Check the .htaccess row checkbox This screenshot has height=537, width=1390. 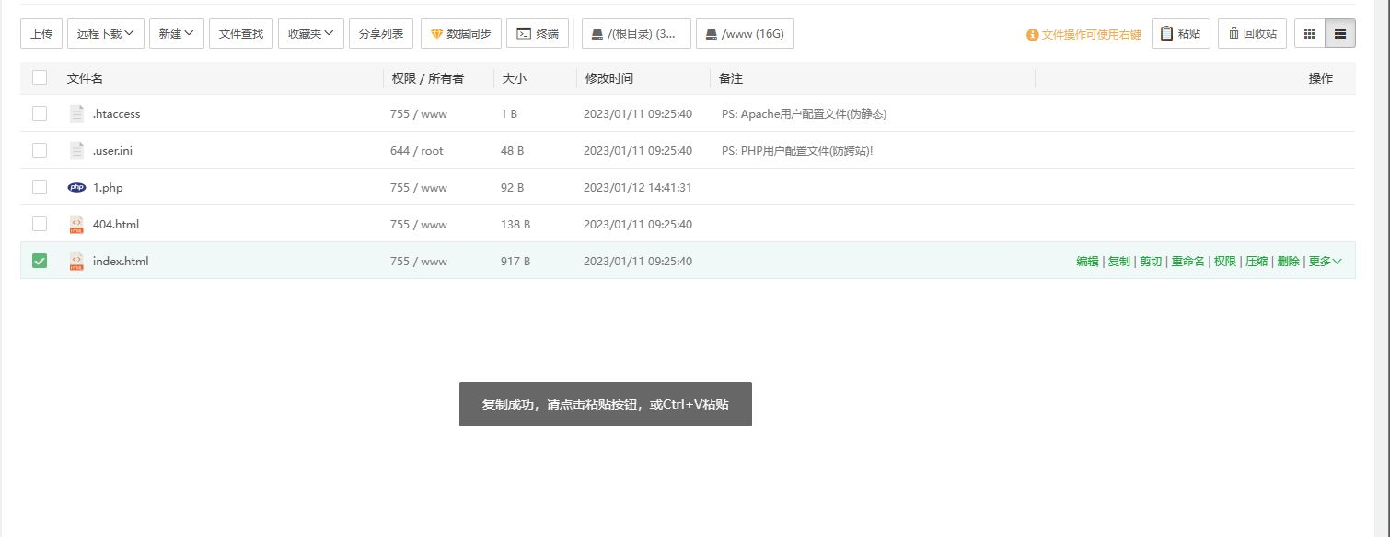(40, 113)
